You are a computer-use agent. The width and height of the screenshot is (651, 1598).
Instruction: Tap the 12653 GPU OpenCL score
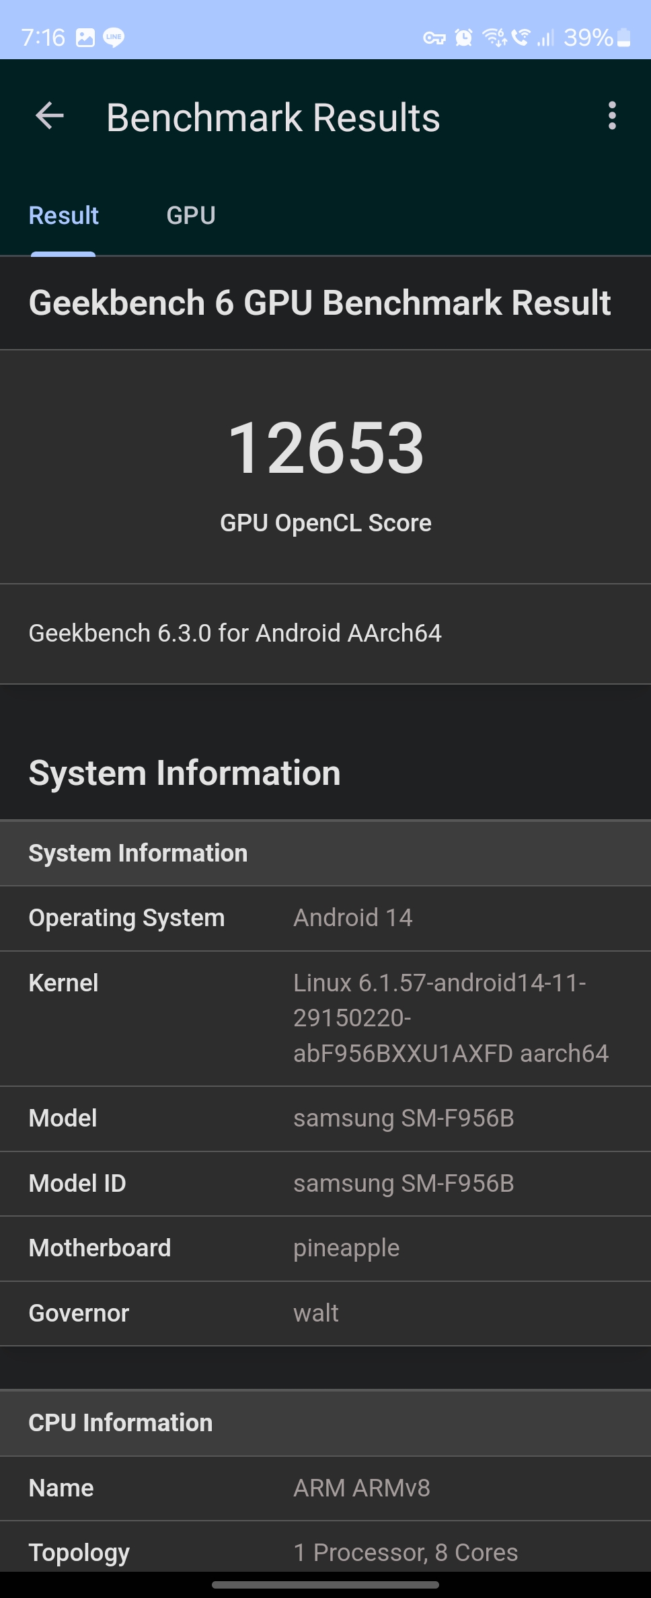pos(326,448)
